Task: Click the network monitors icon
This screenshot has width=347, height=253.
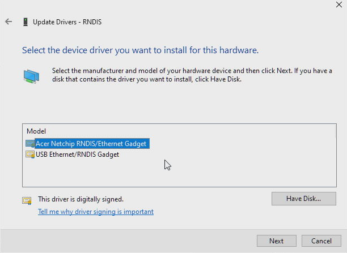Action: [x=31, y=76]
